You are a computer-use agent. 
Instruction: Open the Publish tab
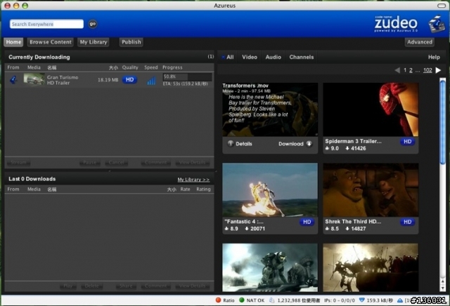click(131, 42)
